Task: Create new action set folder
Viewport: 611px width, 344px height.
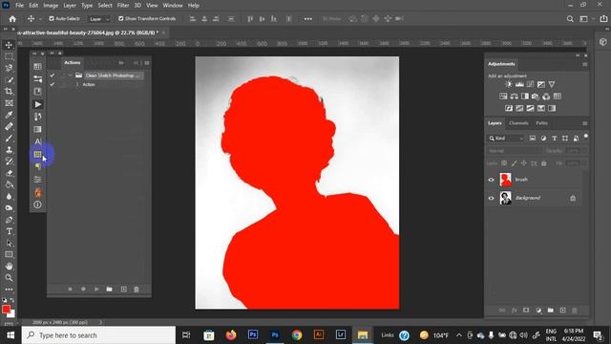Action: point(110,290)
